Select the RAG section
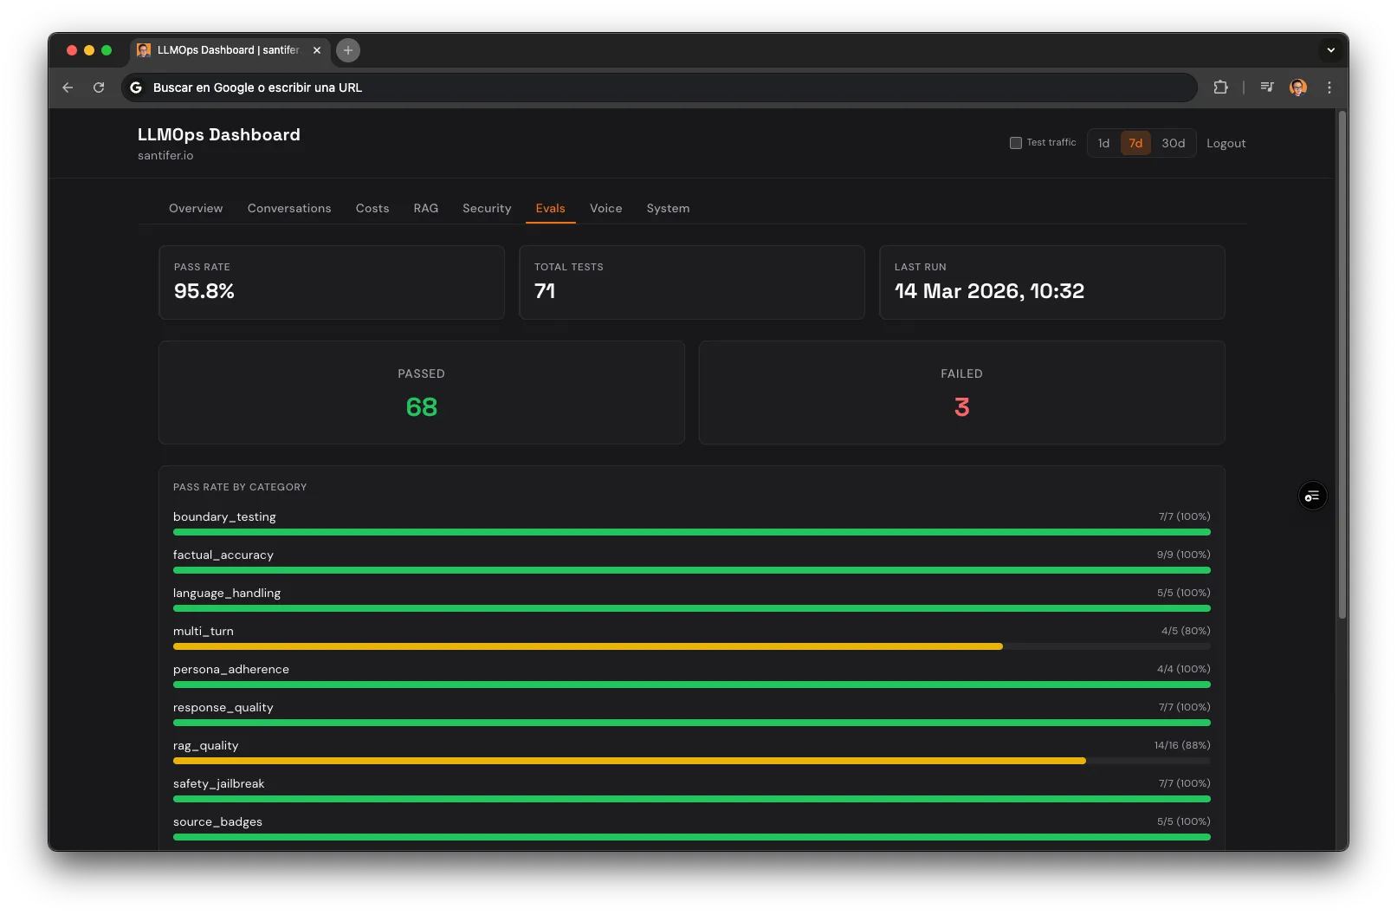 pyautogui.click(x=426, y=208)
